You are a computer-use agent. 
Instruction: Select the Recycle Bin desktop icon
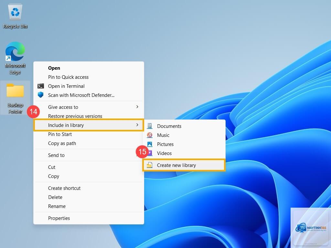[x=15, y=16]
